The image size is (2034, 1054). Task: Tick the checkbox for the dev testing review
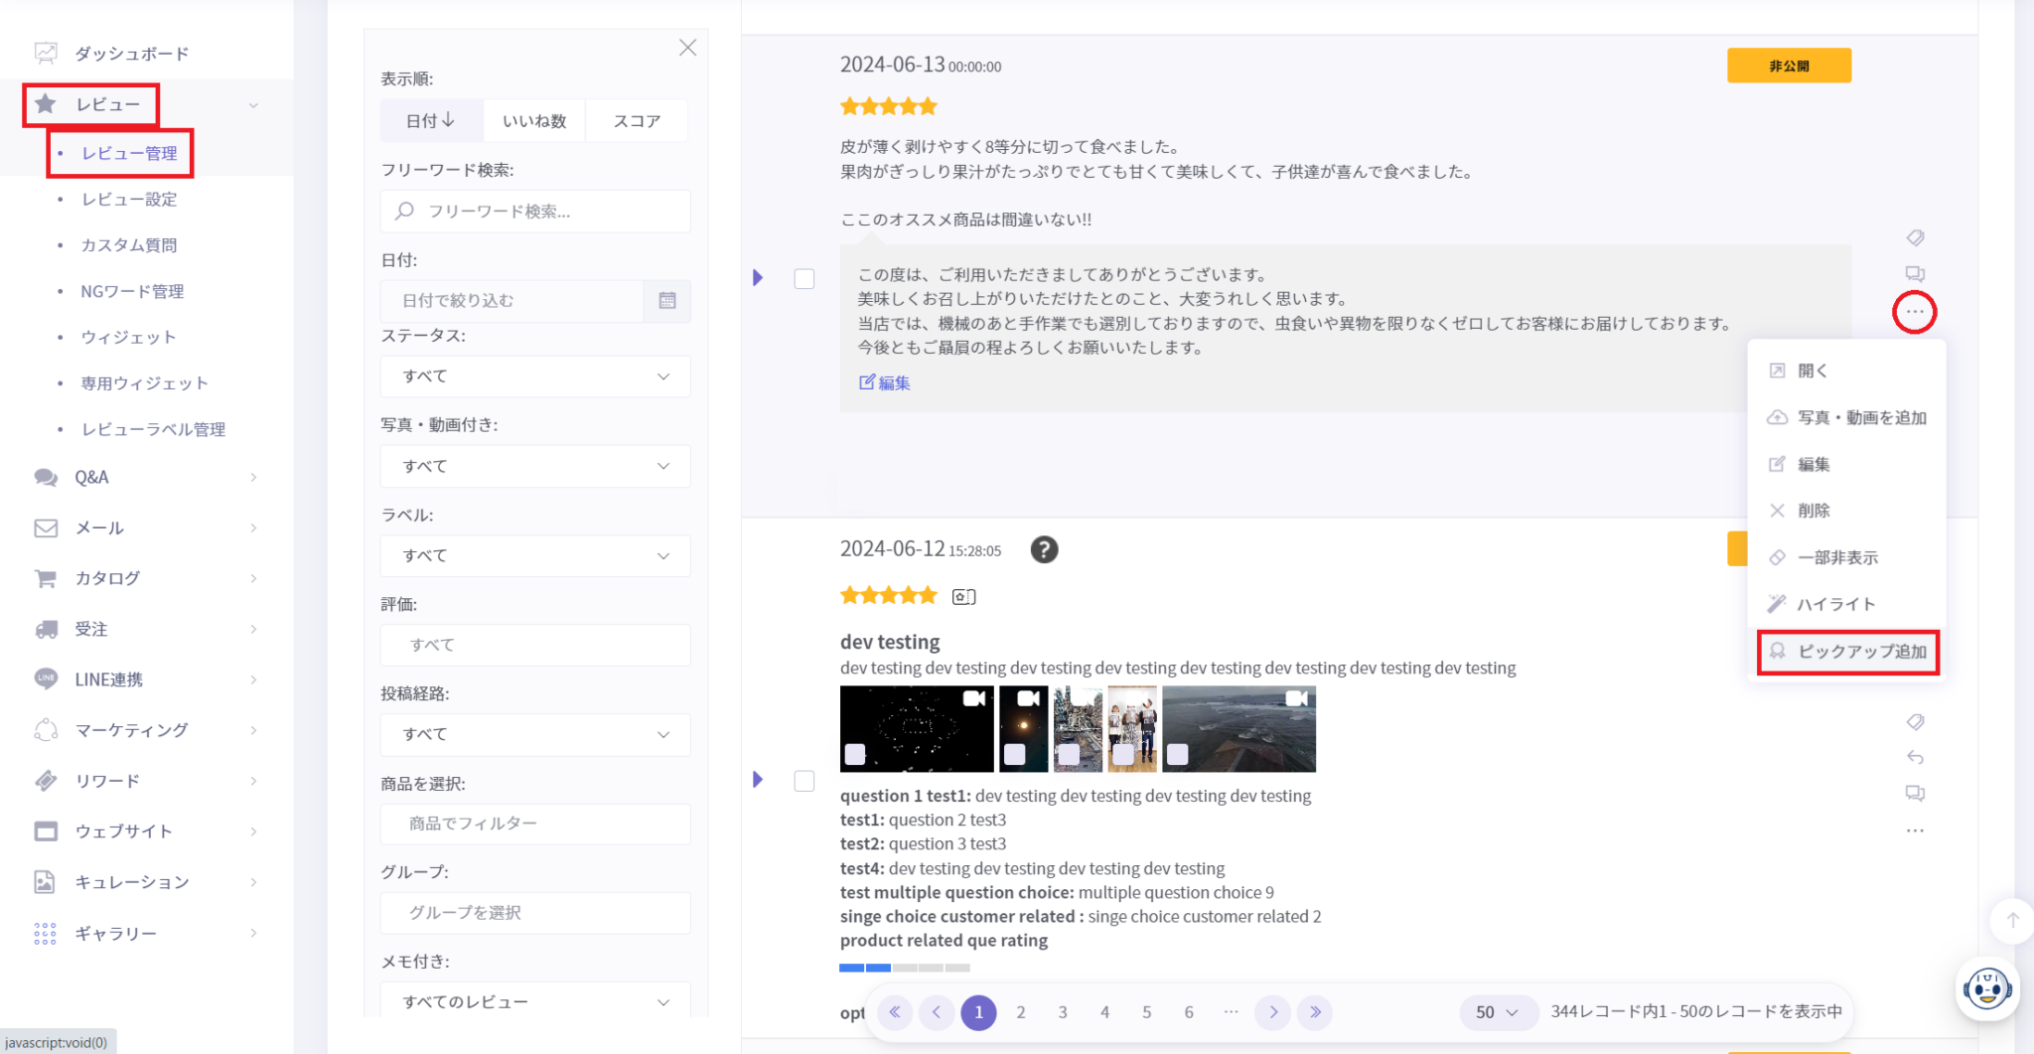804,782
